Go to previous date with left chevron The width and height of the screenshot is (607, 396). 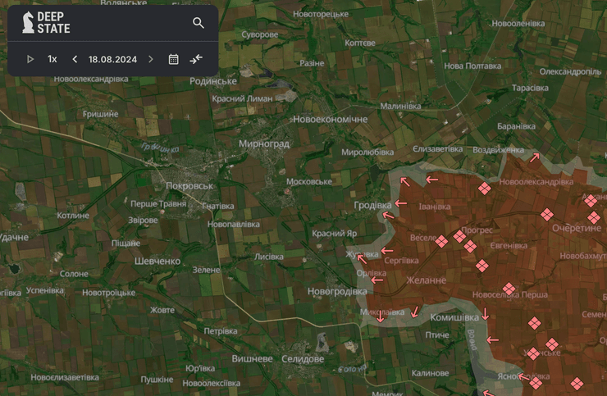coord(75,59)
